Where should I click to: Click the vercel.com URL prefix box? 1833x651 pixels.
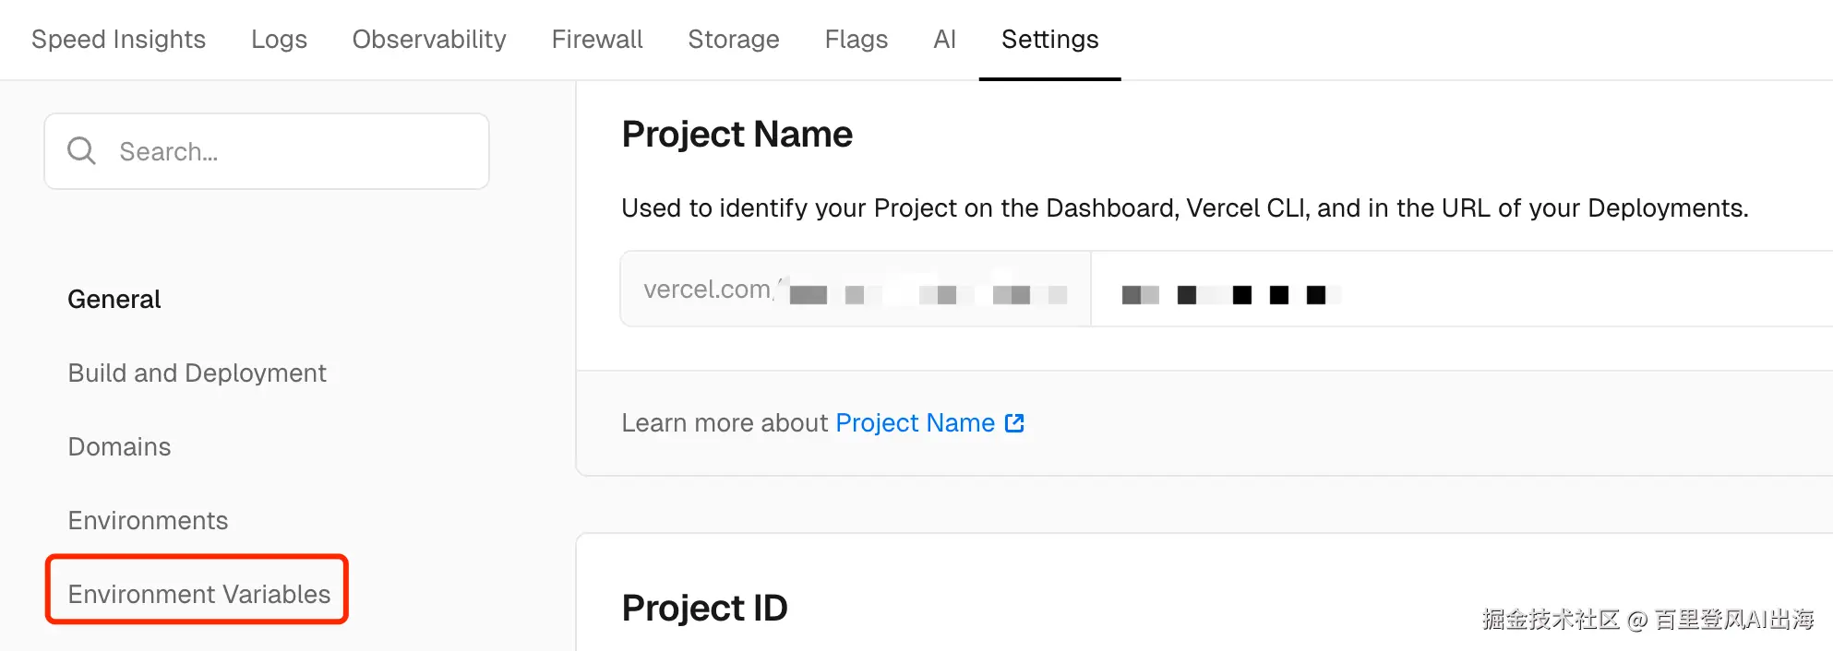pyautogui.click(x=855, y=290)
